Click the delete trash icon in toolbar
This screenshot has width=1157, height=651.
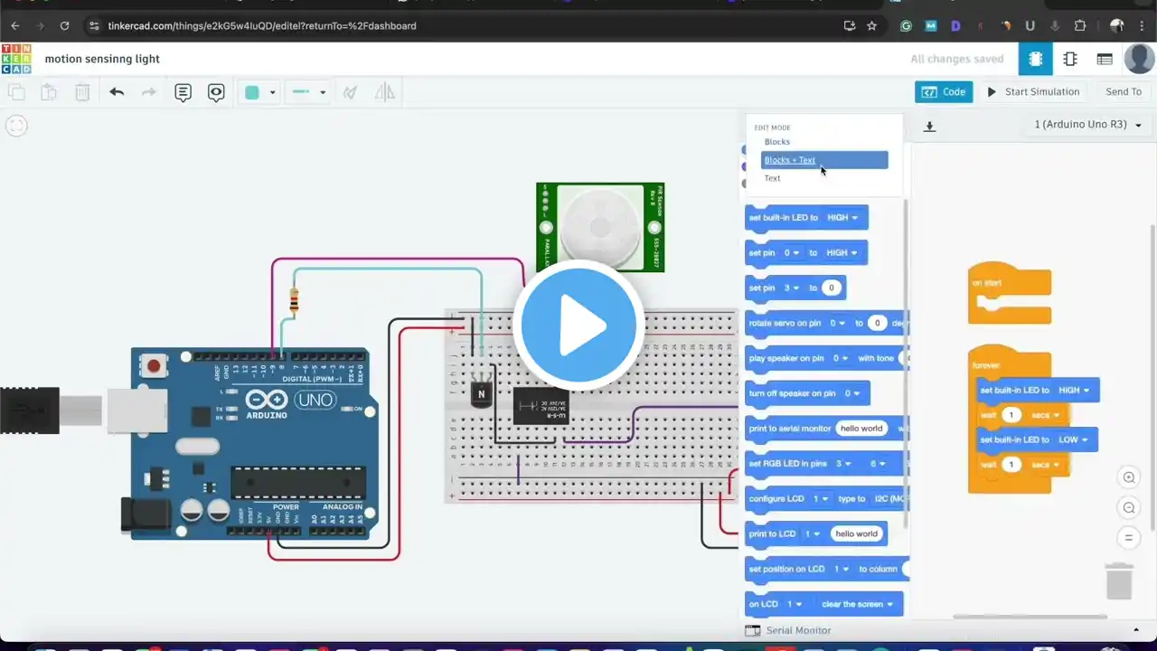point(82,91)
